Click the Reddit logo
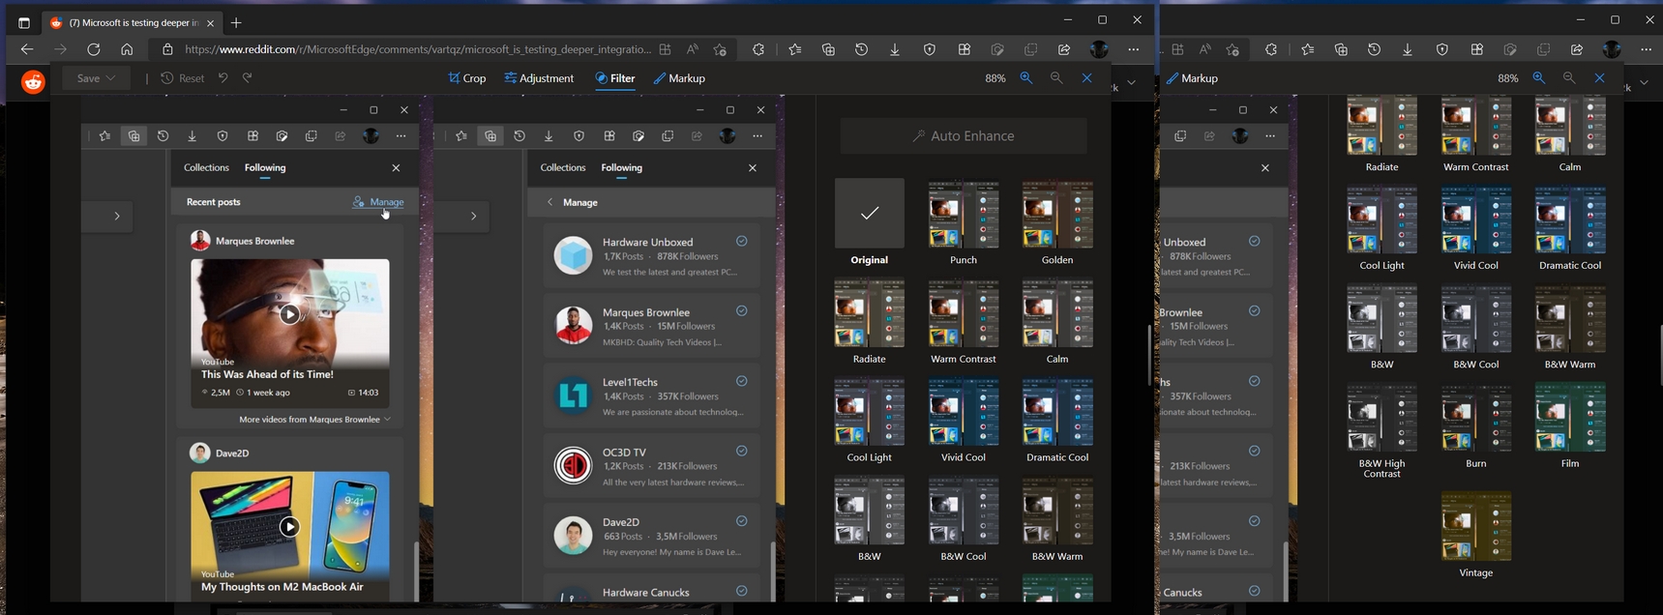This screenshot has height=615, width=1663. tap(34, 82)
